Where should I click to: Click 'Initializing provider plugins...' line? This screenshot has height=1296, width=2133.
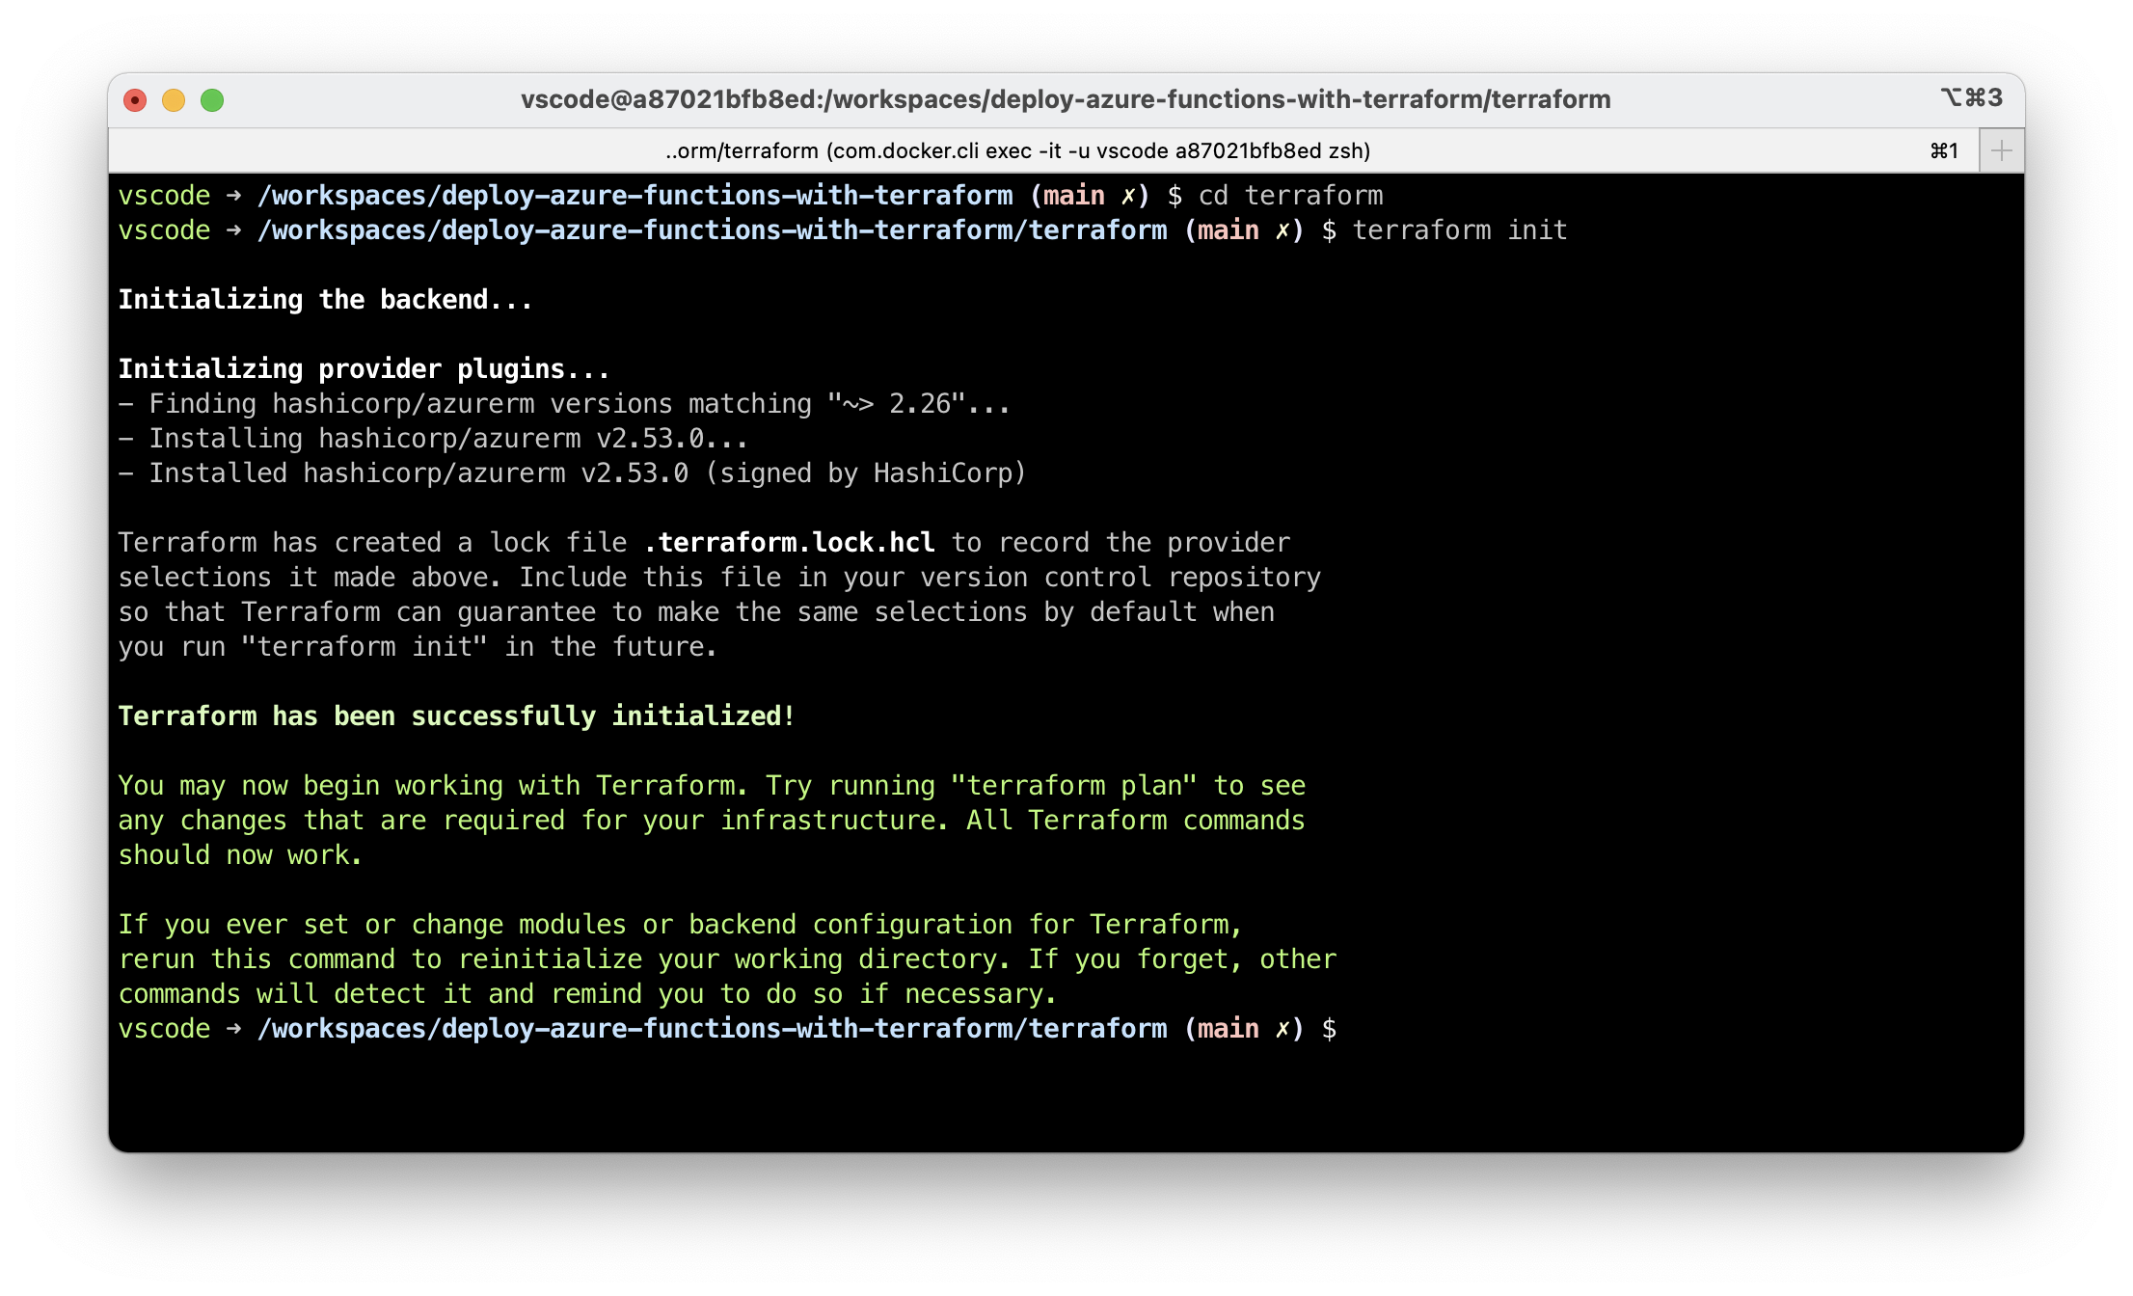click(364, 369)
